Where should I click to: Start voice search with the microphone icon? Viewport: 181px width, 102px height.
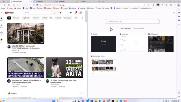[x=60, y=12]
